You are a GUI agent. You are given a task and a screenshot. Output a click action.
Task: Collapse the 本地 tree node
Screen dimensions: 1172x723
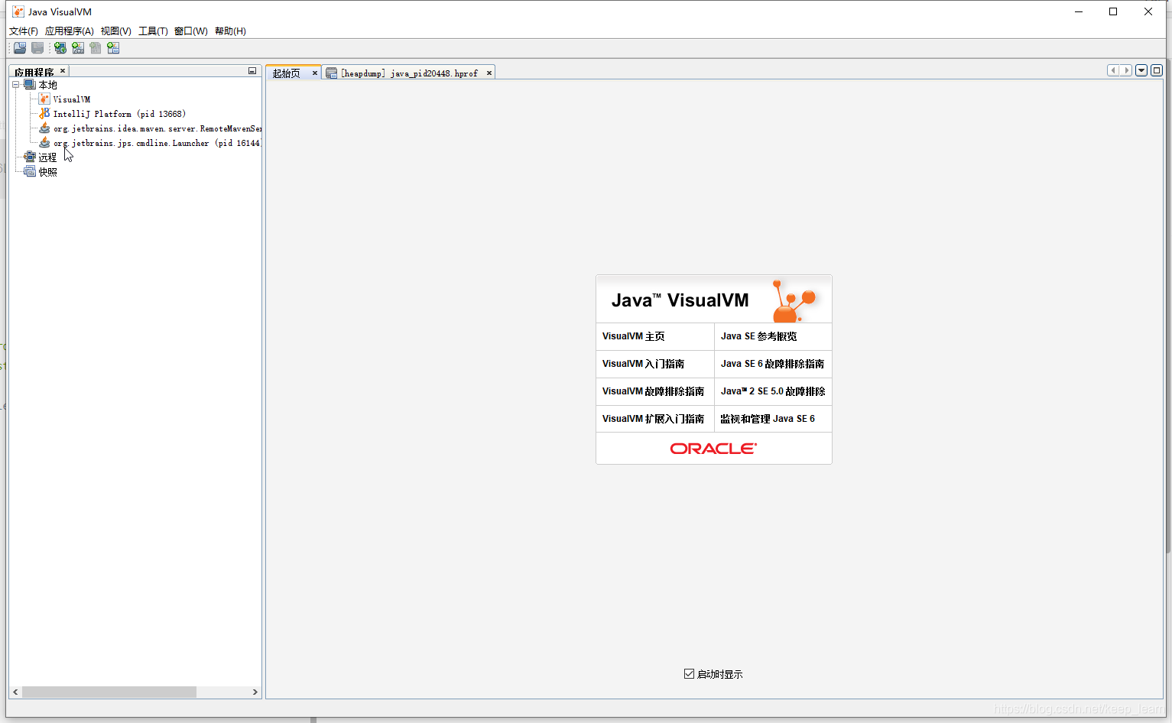pyautogui.click(x=15, y=85)
